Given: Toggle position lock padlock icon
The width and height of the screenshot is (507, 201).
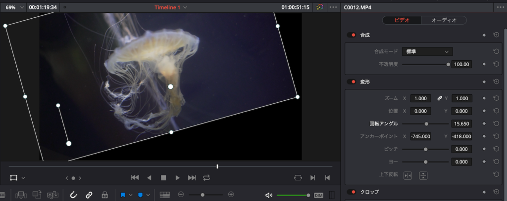Looking at the screenshot, I should pyautogui.click(x=104, y=195).
